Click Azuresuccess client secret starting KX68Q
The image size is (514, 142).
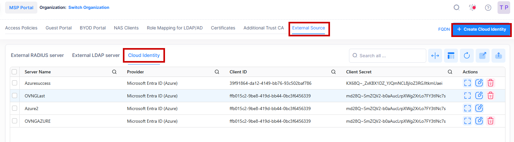[x=394, y=83]
